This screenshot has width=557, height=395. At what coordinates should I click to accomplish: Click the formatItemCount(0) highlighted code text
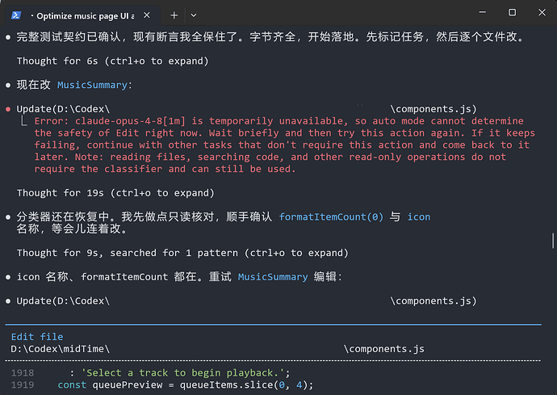(331, 216)
